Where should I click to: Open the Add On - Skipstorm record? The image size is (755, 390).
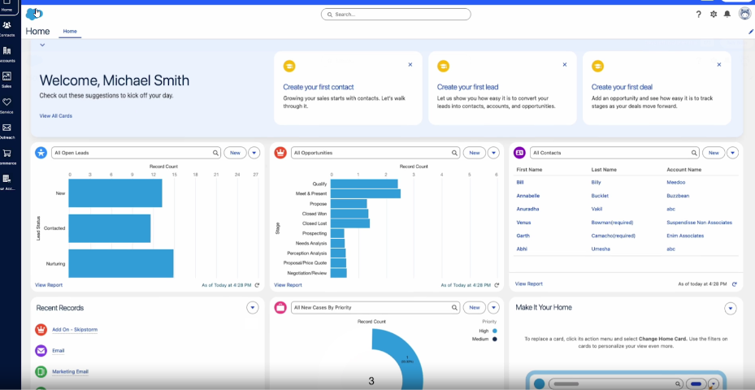(x=75, y=330)
